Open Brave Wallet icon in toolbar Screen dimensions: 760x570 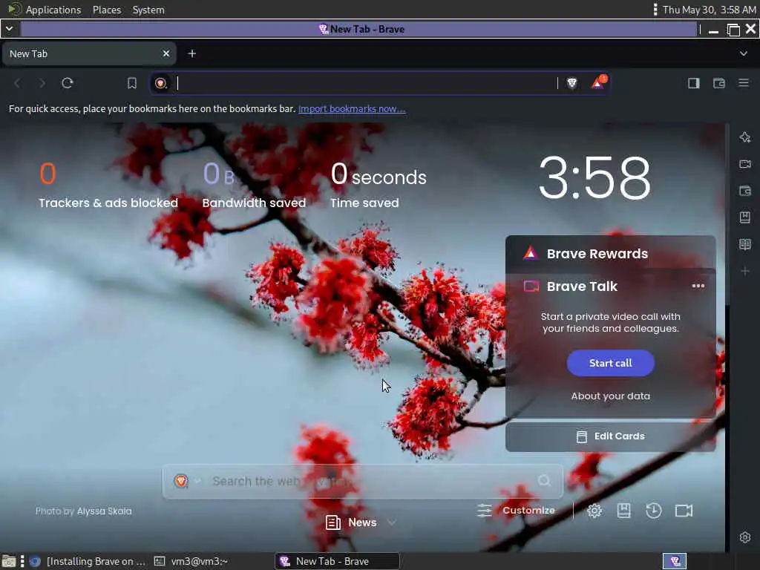tap(718, 83)
